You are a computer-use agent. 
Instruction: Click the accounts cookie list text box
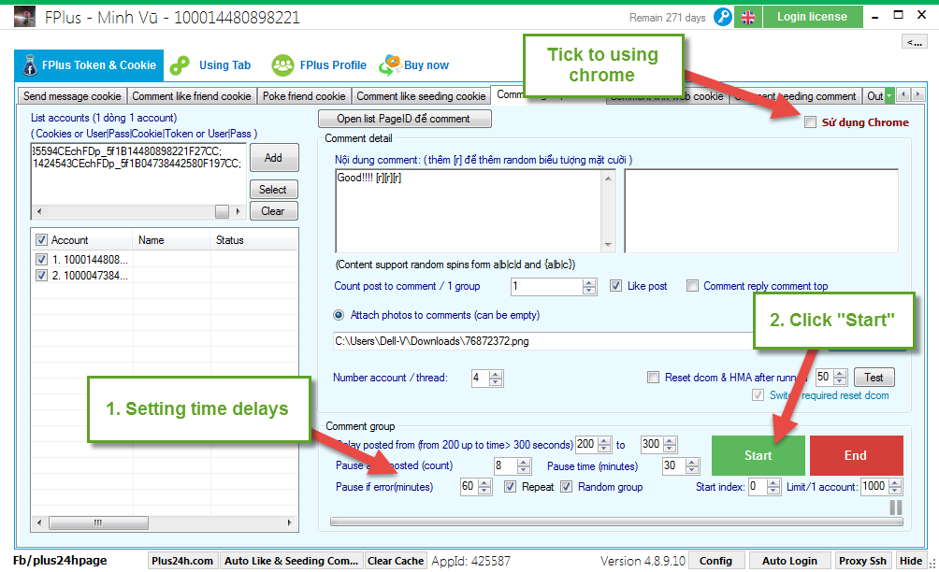[138, 174]
